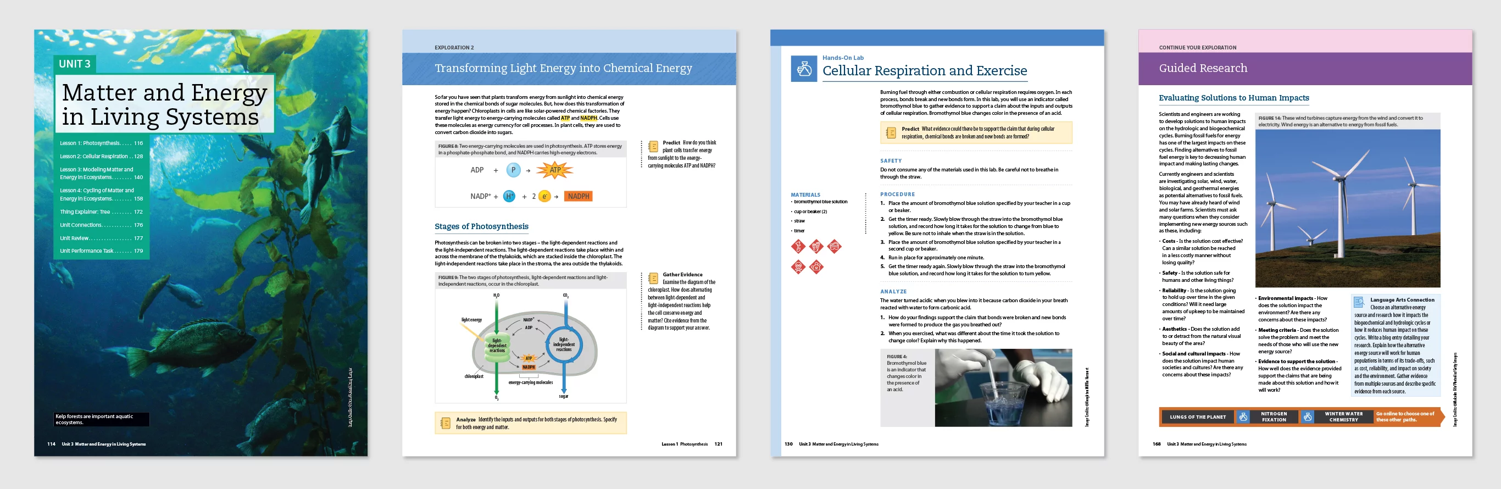Click the Lungs of the Planet path

click(x=1197, y=416)
